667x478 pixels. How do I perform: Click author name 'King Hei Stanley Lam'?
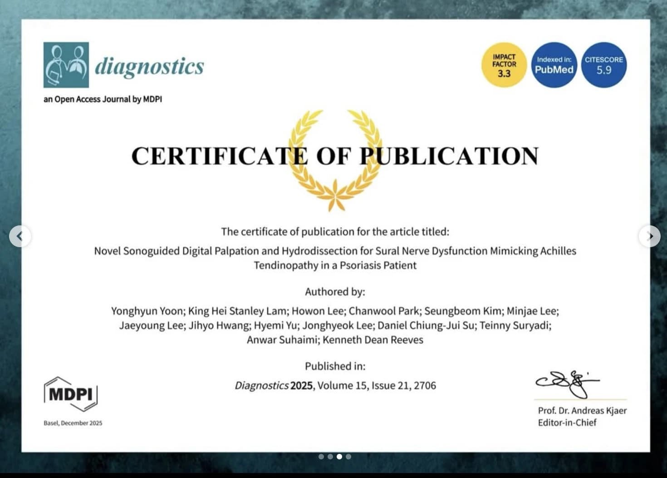(237, 311)
